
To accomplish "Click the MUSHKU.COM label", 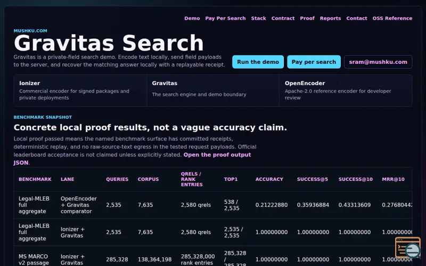I will click(30, 31).
